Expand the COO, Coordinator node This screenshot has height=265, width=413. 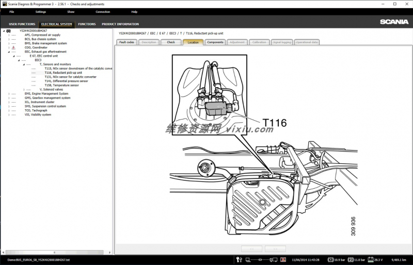click(x=9, y=47)
